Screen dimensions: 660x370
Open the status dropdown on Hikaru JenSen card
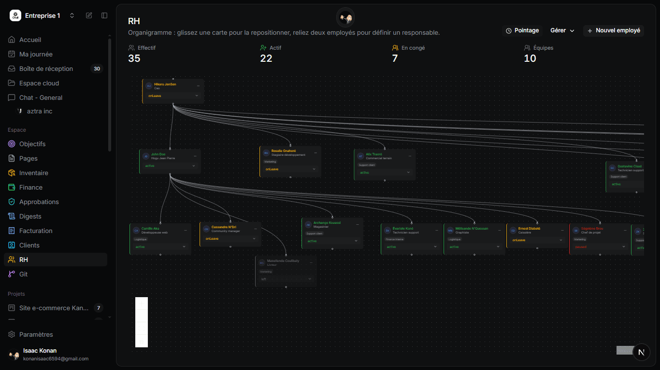(x=173, y=96)
